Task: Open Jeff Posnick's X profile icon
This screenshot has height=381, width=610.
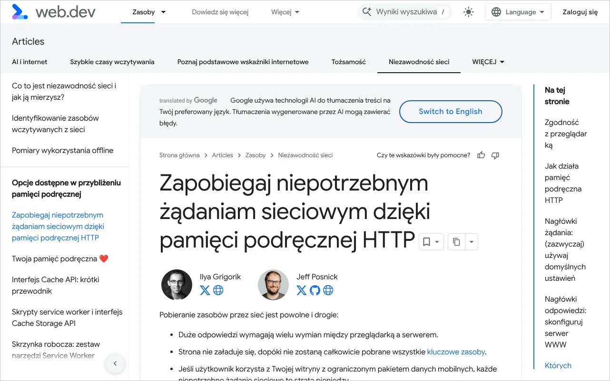Action: point(302,290)
